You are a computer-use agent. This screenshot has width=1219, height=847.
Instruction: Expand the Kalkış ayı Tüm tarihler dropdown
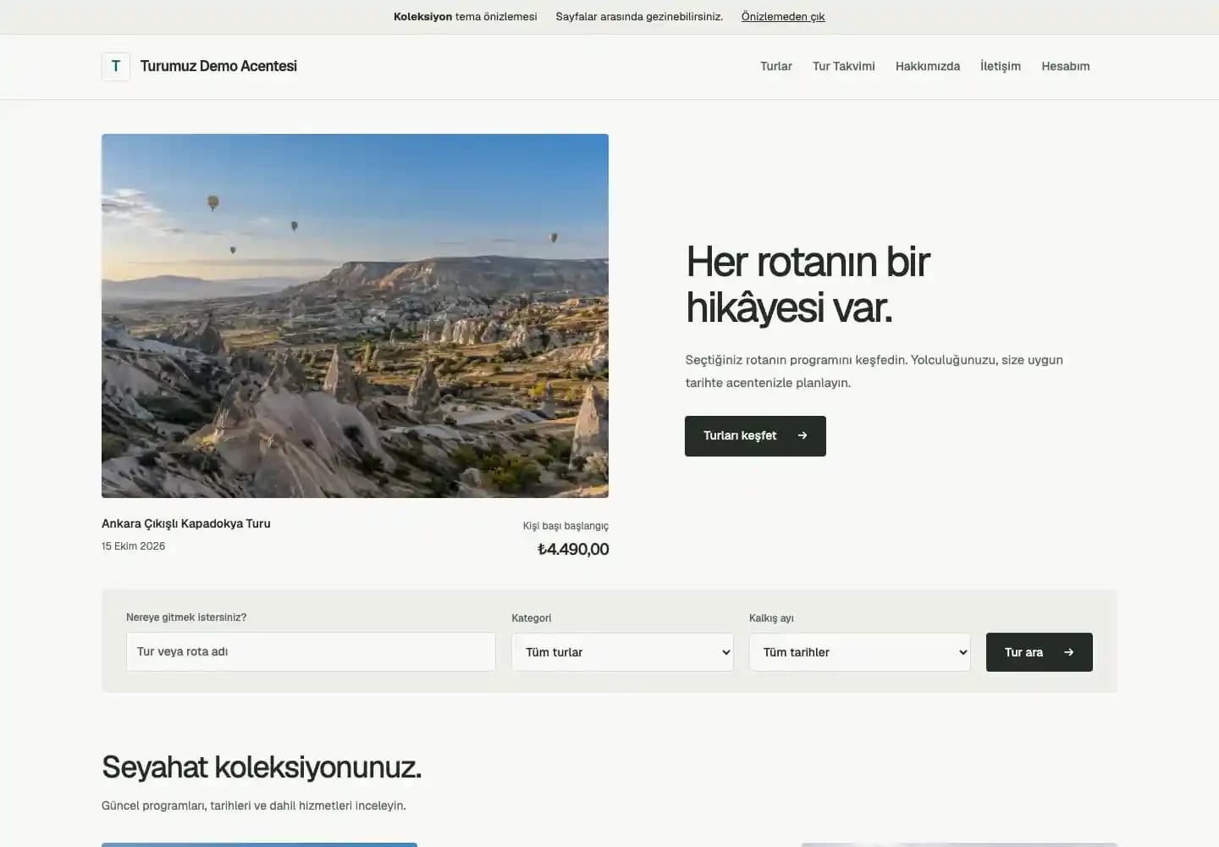click(x=860, y=652)
